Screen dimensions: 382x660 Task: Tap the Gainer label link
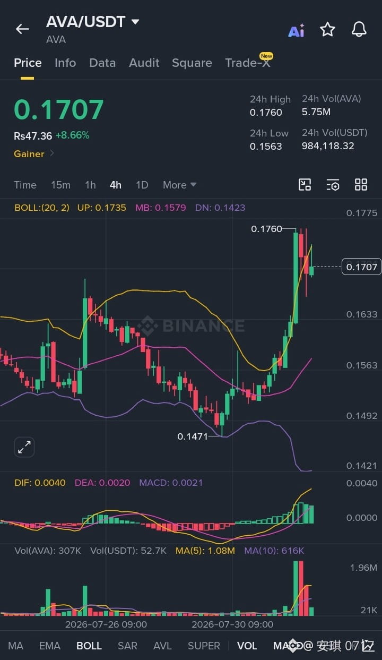pos(29,153)
